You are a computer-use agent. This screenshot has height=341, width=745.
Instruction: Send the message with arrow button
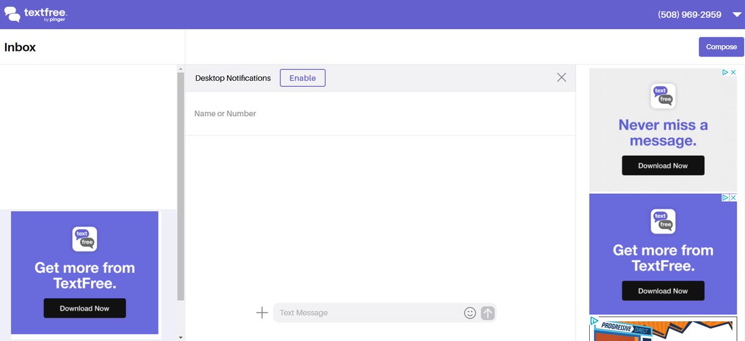[488, 313]
